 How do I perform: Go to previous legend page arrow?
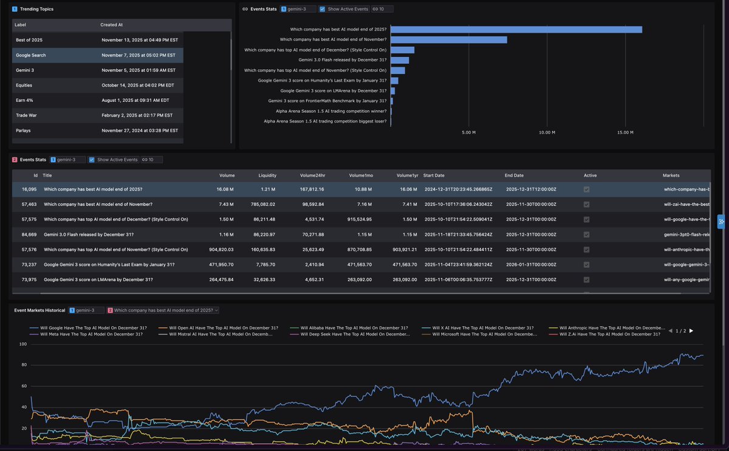pos(671,331)
